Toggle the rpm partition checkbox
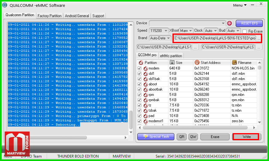The image size is (269, 161). [139, 95]
